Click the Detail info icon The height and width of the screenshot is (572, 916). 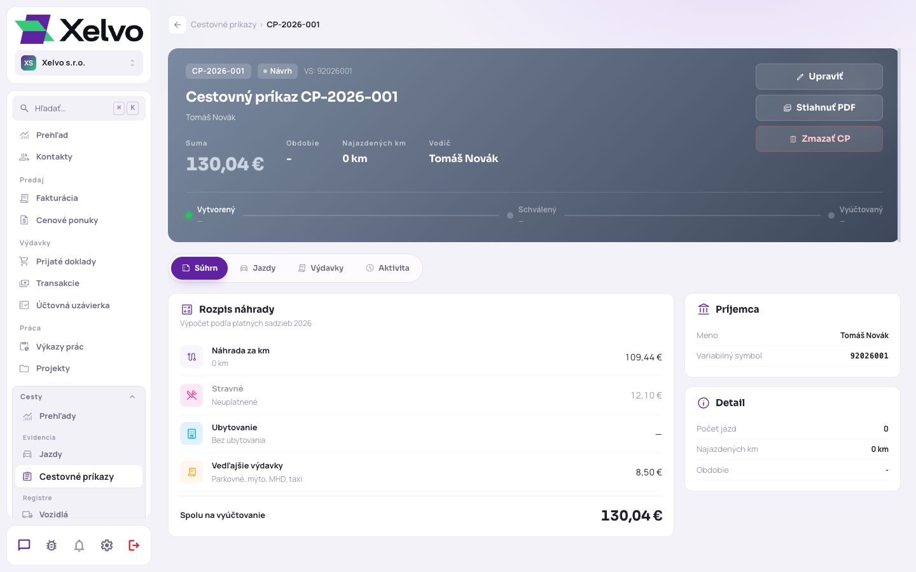(704, 403)
